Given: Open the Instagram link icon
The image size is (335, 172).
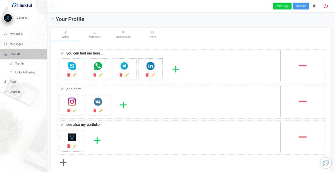Looking at the screenshot, I should click(72, 102).
